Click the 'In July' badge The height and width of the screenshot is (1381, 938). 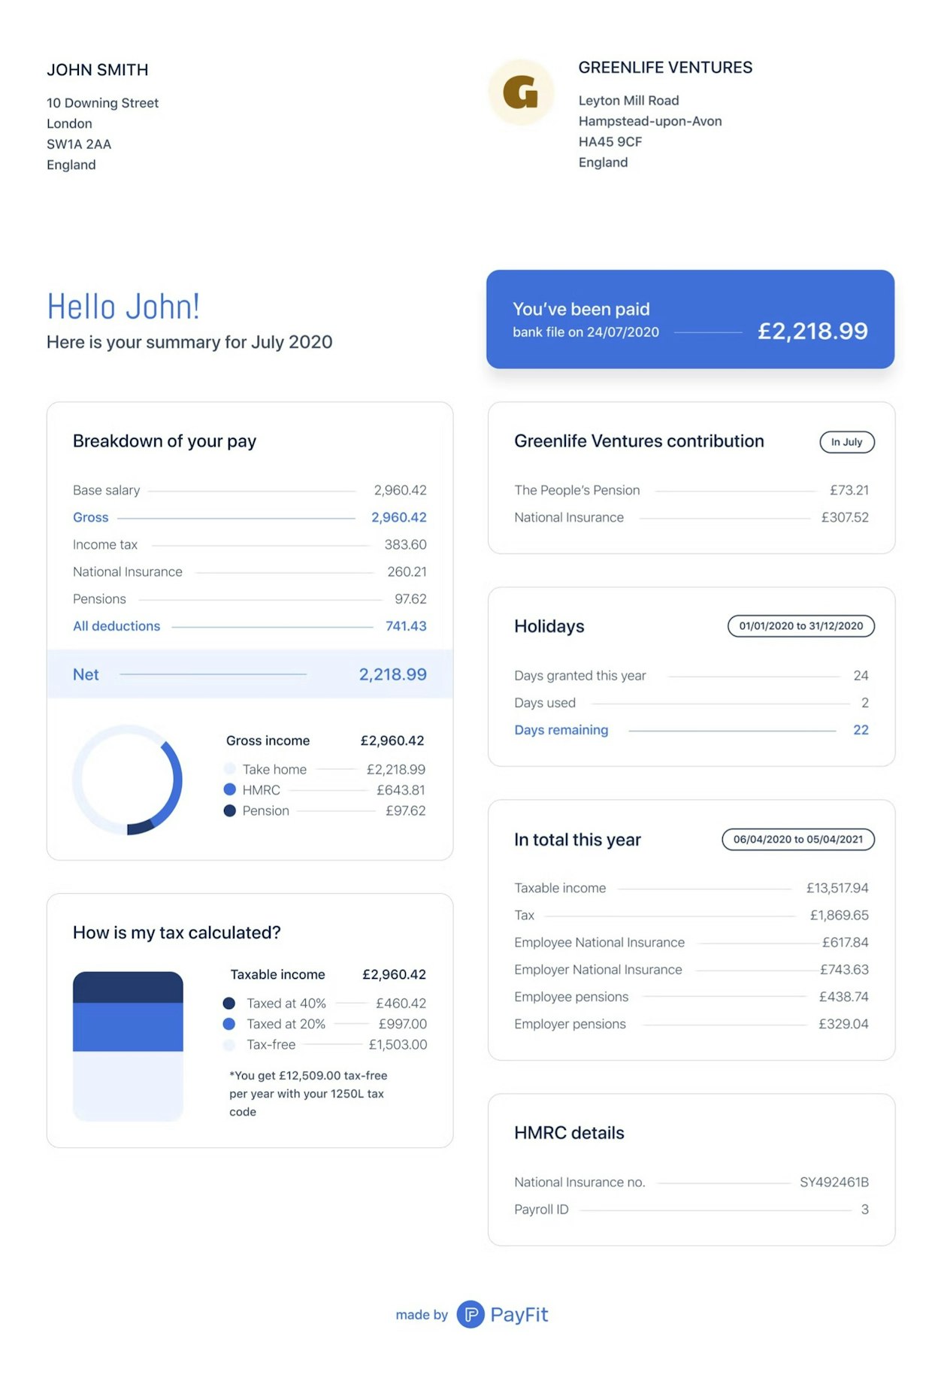tap(847, 442)
